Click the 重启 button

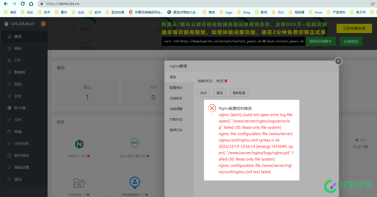pyautogui.click(x=220, y=93)
